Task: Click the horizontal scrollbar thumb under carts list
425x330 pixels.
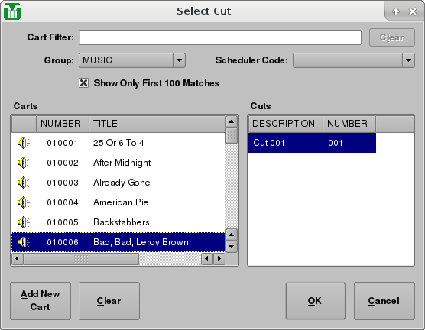Action: (81, 259)
